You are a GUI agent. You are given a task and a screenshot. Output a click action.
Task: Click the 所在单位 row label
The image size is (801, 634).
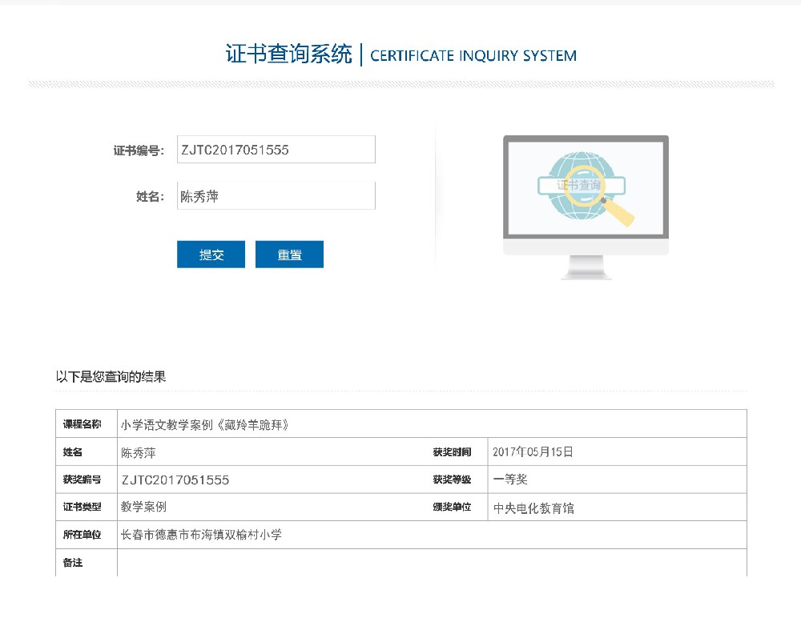[83, 535]
